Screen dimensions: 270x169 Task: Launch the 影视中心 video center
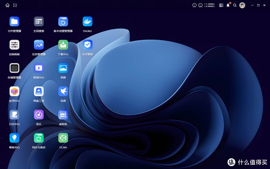39,68
